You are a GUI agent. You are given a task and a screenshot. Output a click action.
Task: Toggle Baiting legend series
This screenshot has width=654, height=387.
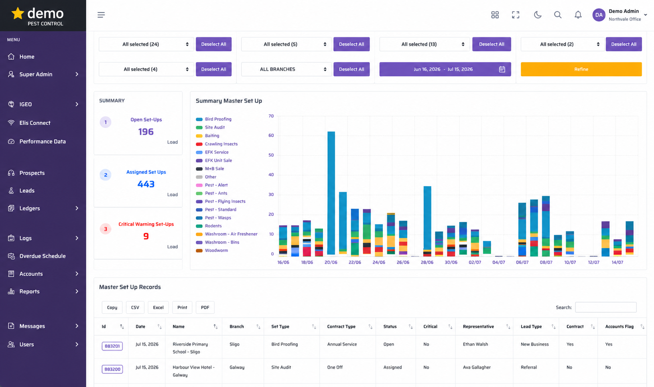[x=207, y=136]
